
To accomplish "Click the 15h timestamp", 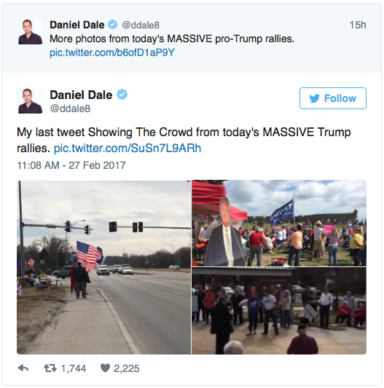I will [358, 25].
